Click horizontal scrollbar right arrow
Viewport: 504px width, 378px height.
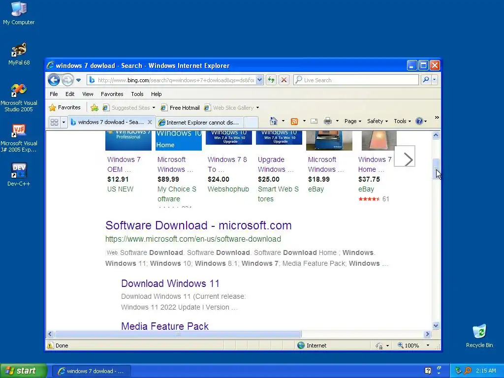click(x=427, y=334)
